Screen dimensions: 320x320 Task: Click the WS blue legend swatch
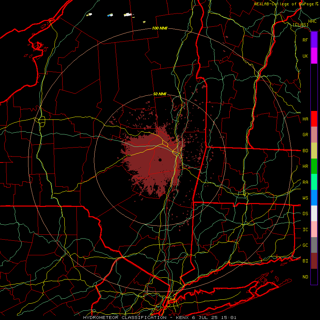314,198
